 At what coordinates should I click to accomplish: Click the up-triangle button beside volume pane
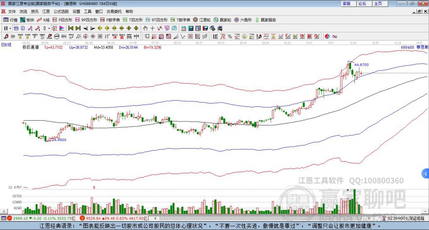tap(4, 211)
